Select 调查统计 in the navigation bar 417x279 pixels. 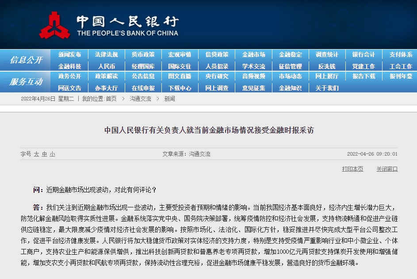tap(327, 55)
